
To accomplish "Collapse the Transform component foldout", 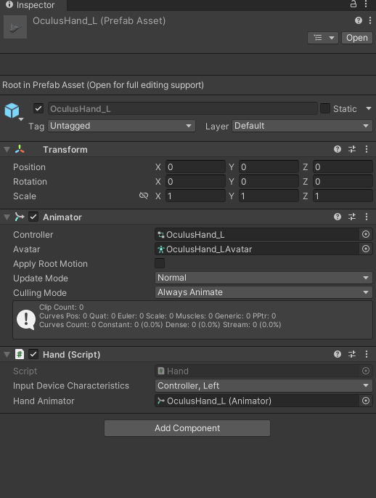I will coord(7,150).
